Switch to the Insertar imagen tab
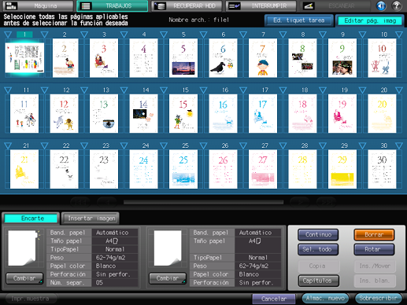The image size is (407, 305). [x=91, y=219]
